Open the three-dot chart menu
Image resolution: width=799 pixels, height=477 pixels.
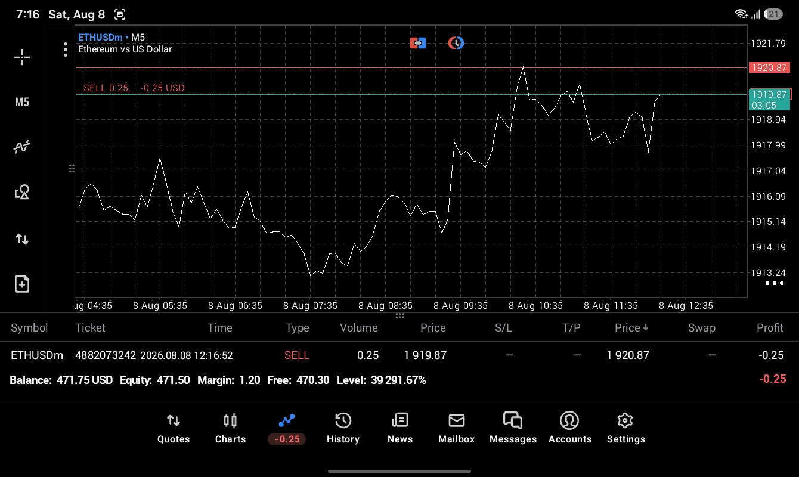[x=66, y=49]
